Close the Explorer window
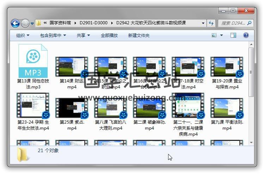This screenshot has width=264, height=174. pyautogui.click(x=246, y=11)
